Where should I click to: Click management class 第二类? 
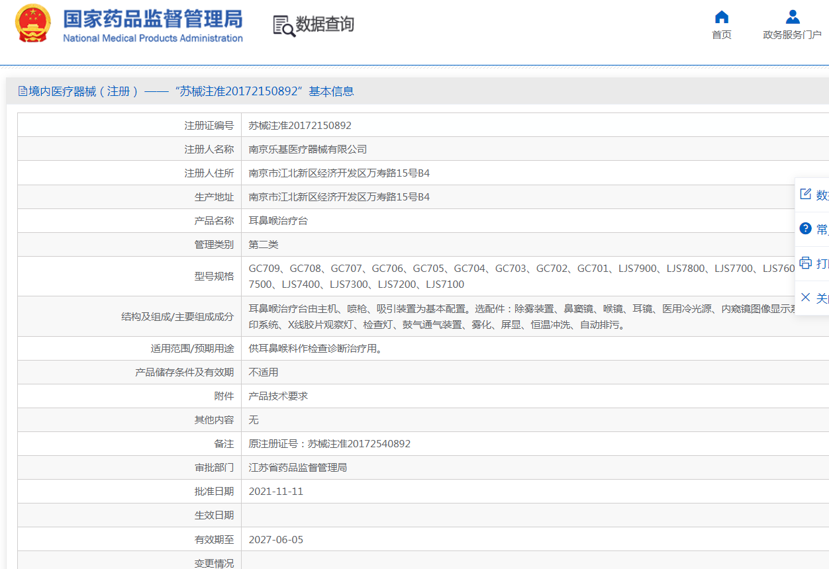pyautogui.click(x=264, y=244)
